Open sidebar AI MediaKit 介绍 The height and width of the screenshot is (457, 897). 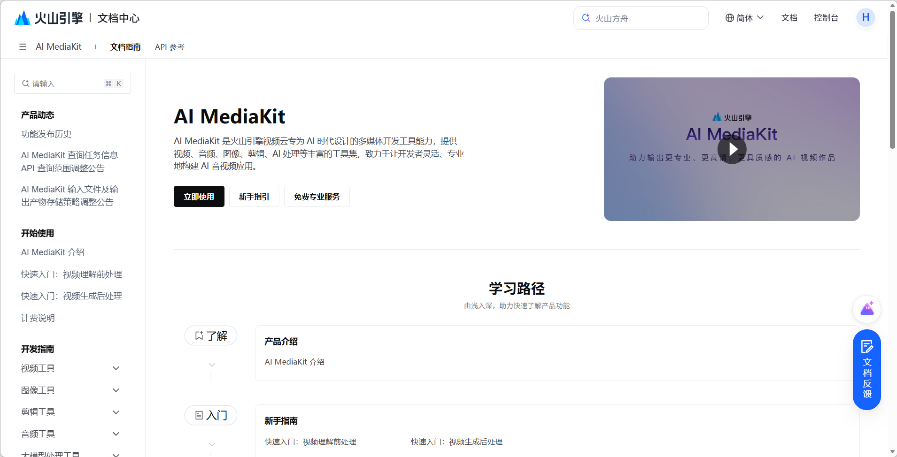(53, 252)
